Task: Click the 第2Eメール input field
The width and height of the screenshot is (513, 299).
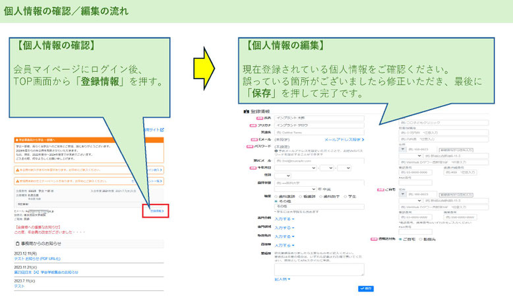Action: (x=319, y=161)
